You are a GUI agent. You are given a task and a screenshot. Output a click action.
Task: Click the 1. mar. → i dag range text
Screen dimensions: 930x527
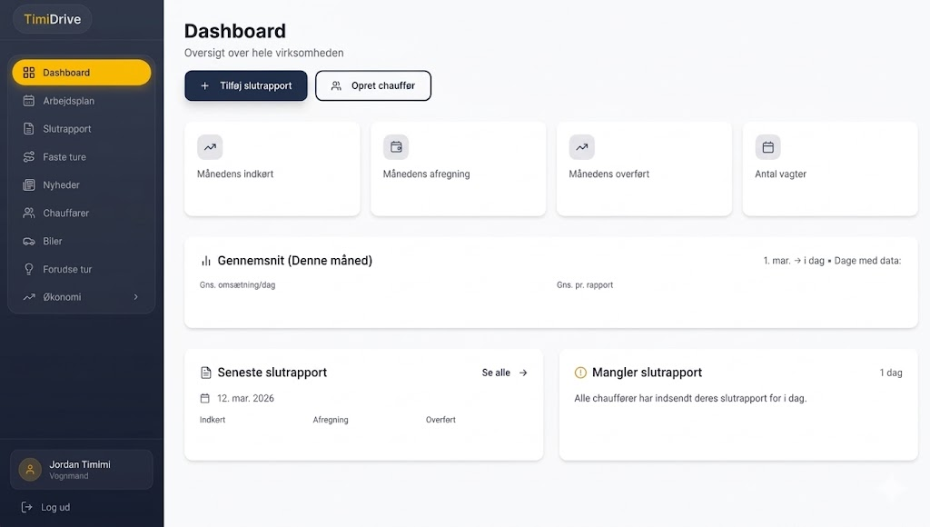(794, 261)
